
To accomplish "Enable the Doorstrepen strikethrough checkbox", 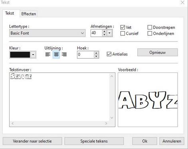I will tap(150, 27).
